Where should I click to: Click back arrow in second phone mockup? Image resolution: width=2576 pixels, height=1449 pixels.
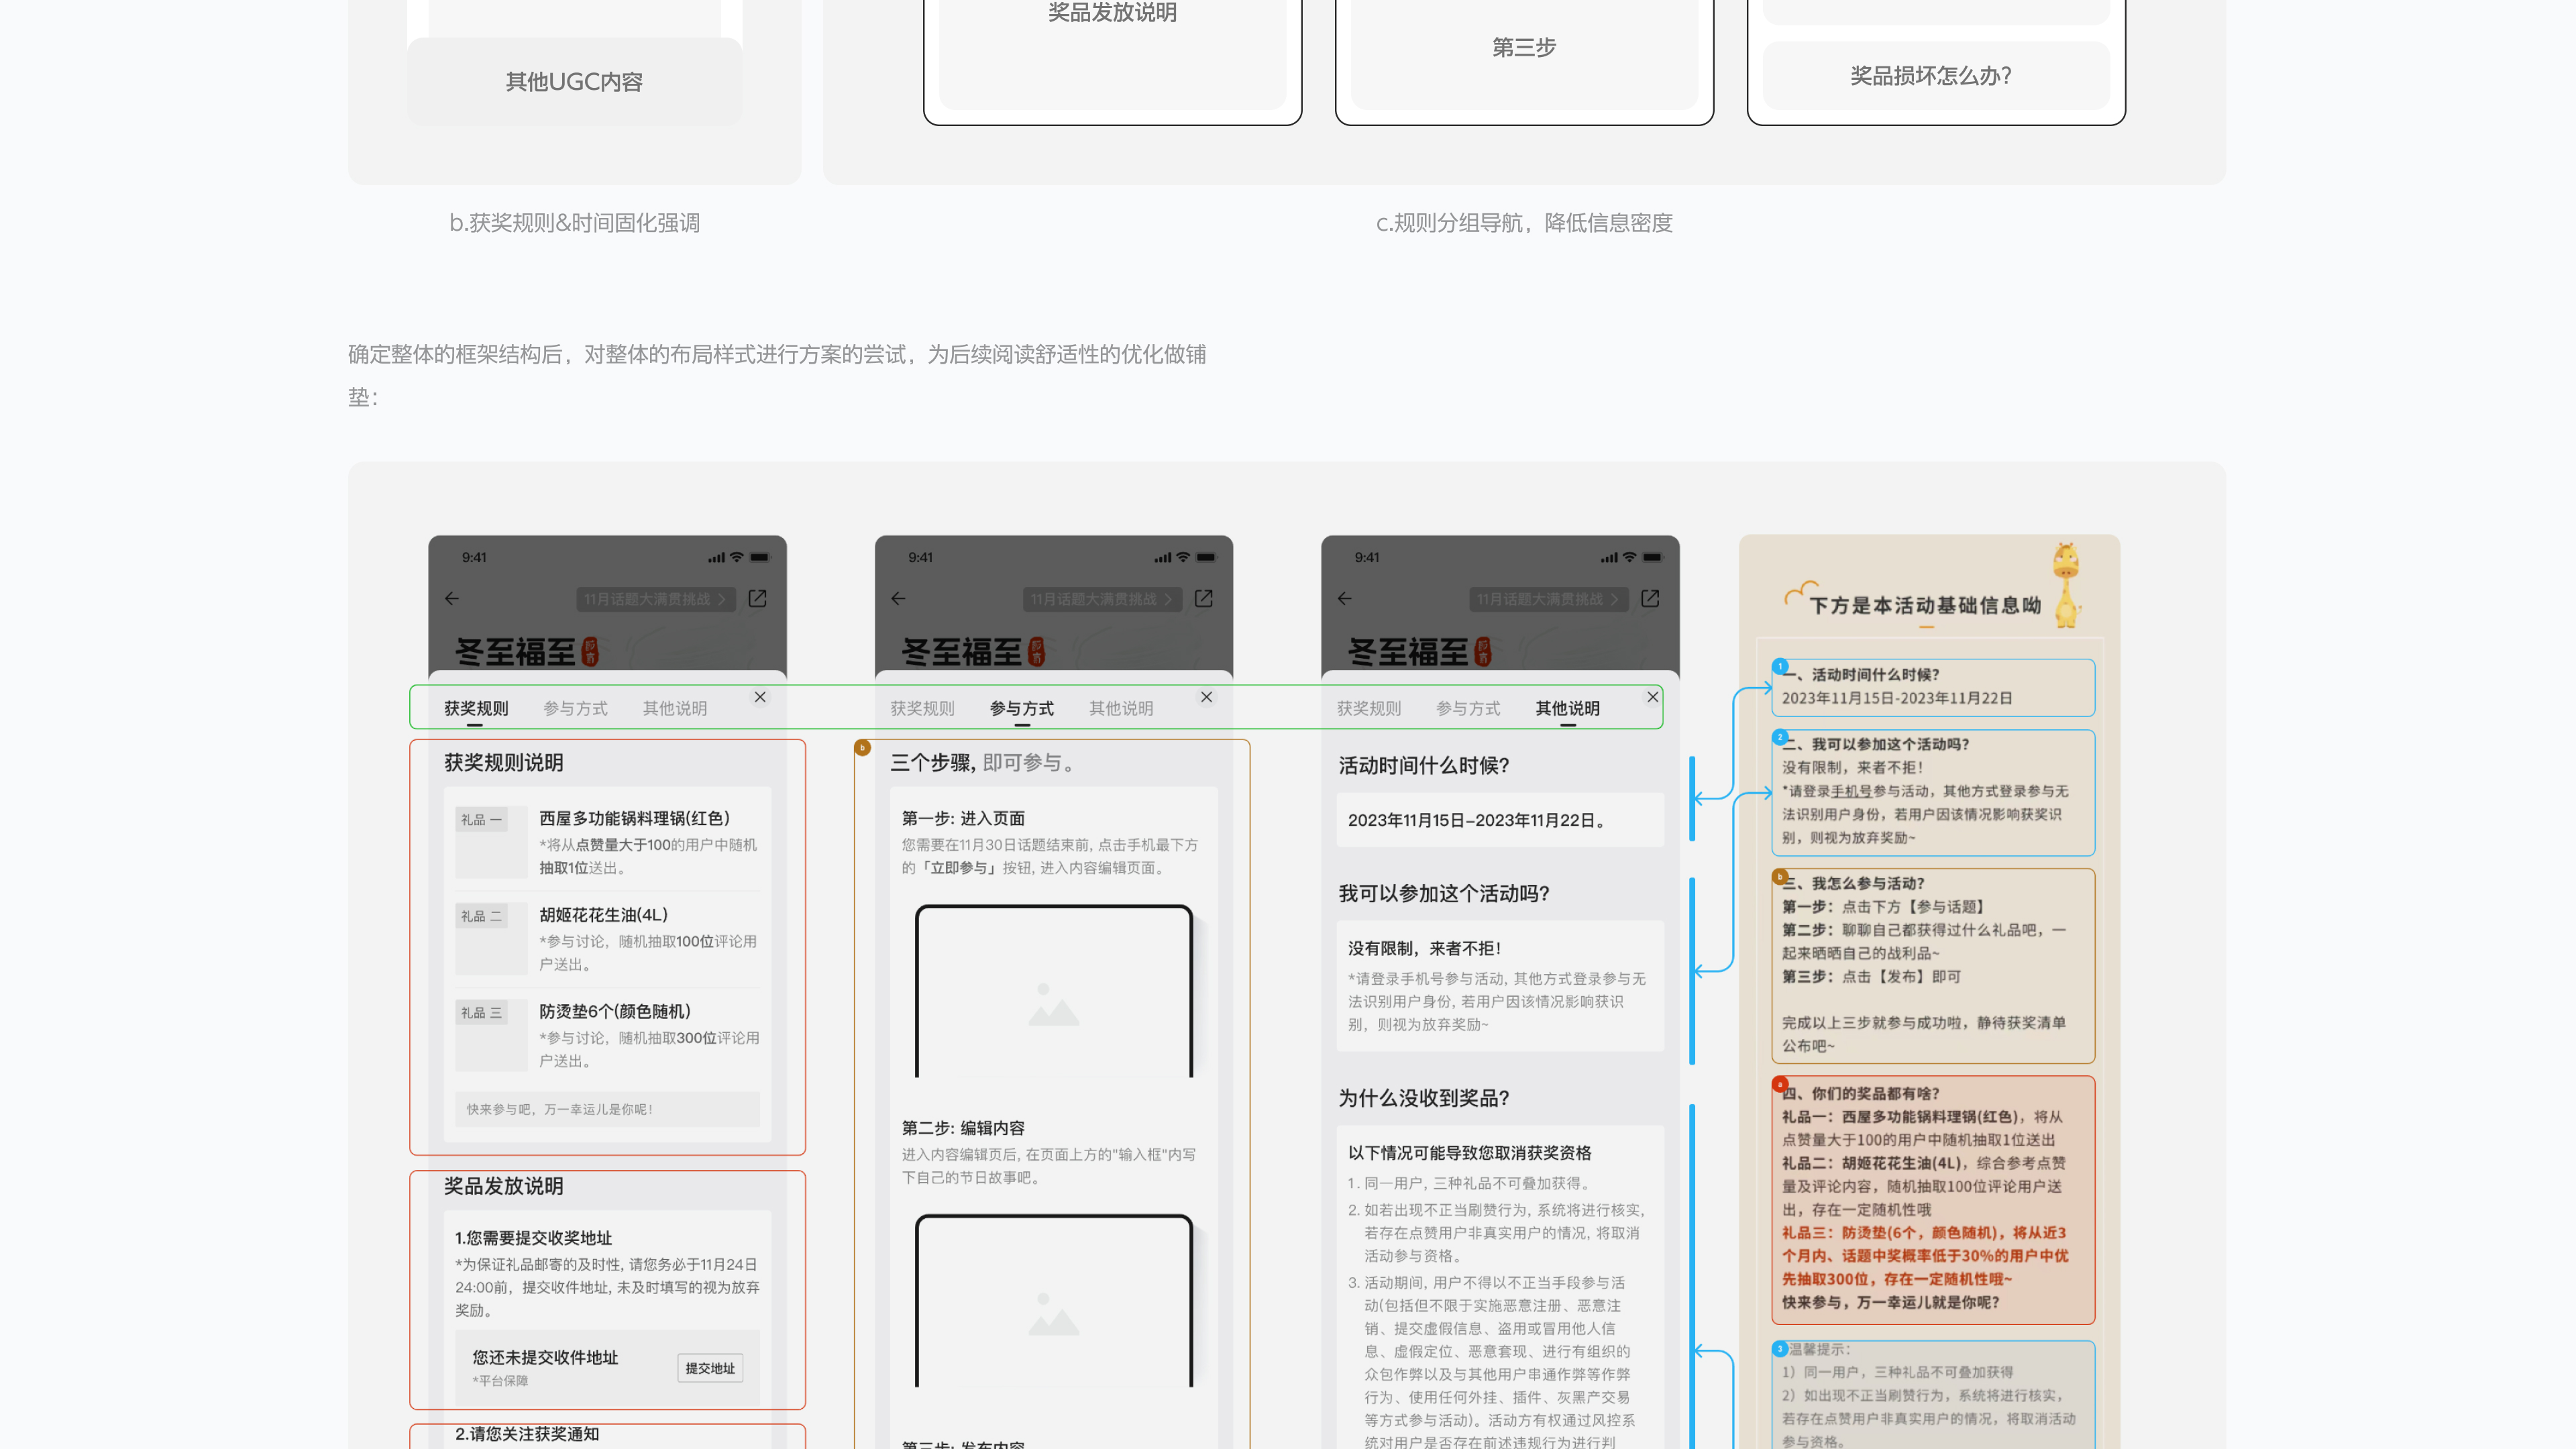tap(898, 598)
